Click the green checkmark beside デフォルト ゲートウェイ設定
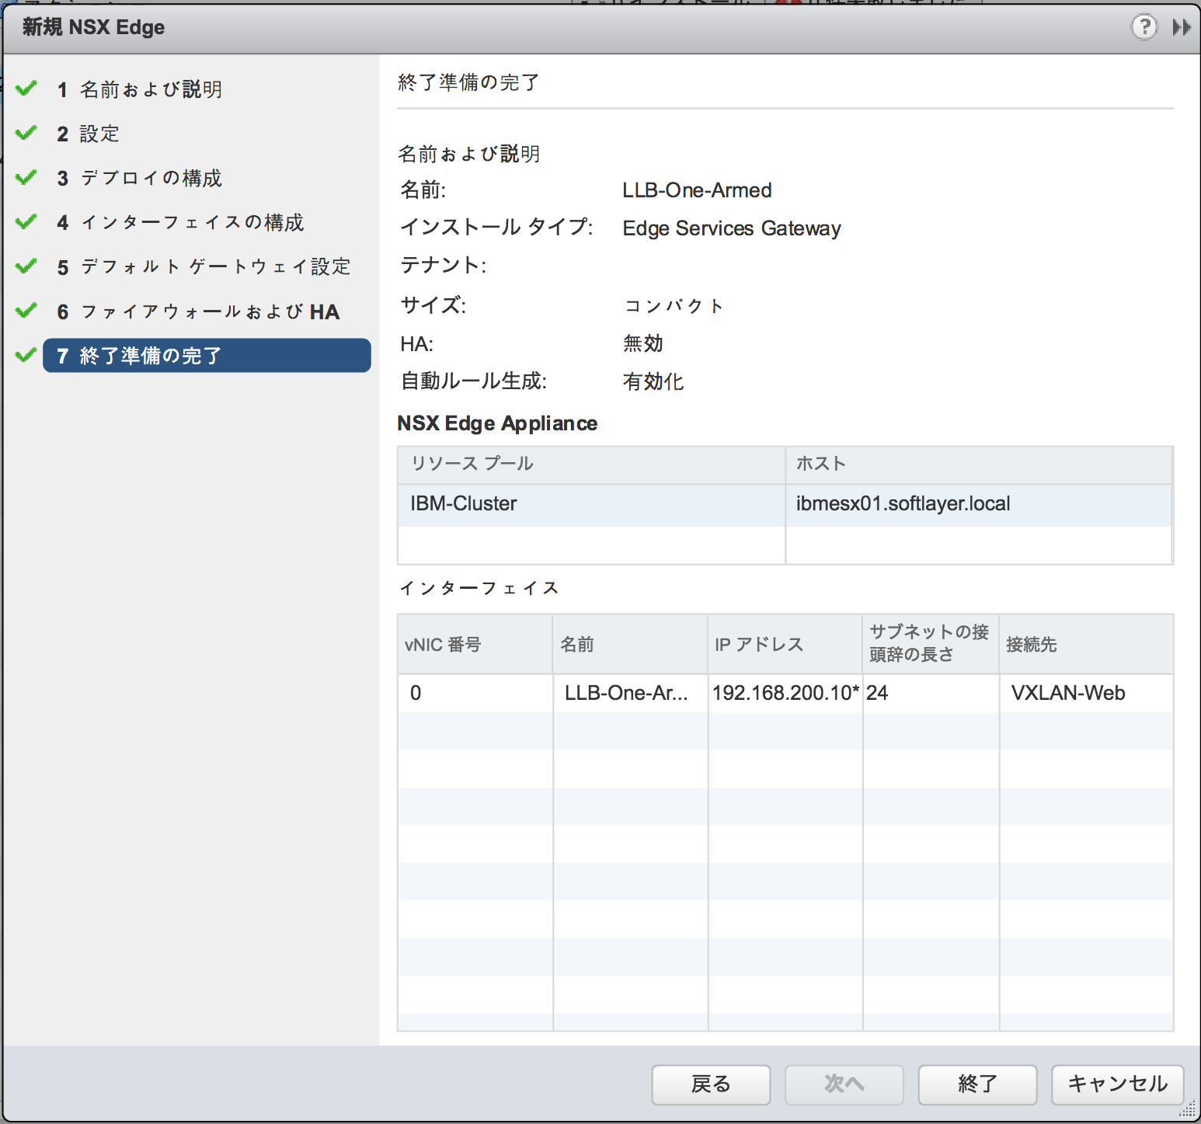The width and height of the screenshot is (1201, 1124). click(26, 266)
